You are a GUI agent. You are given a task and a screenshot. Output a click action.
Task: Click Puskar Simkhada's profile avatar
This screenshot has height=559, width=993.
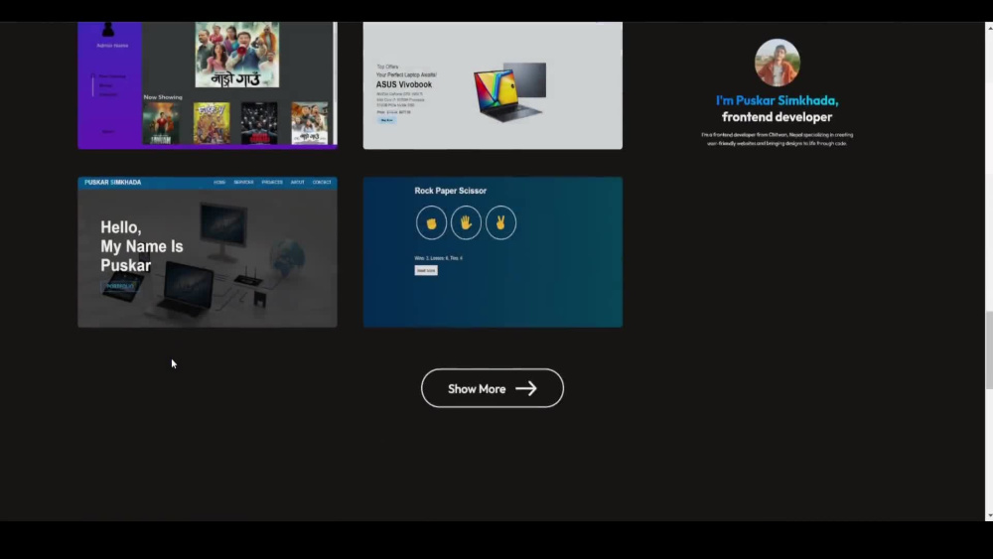(x=778, y=63)
